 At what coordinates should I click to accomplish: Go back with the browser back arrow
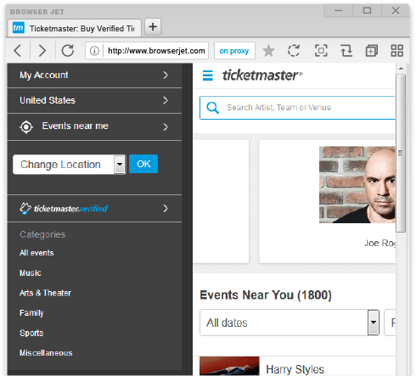click(18, 51)
